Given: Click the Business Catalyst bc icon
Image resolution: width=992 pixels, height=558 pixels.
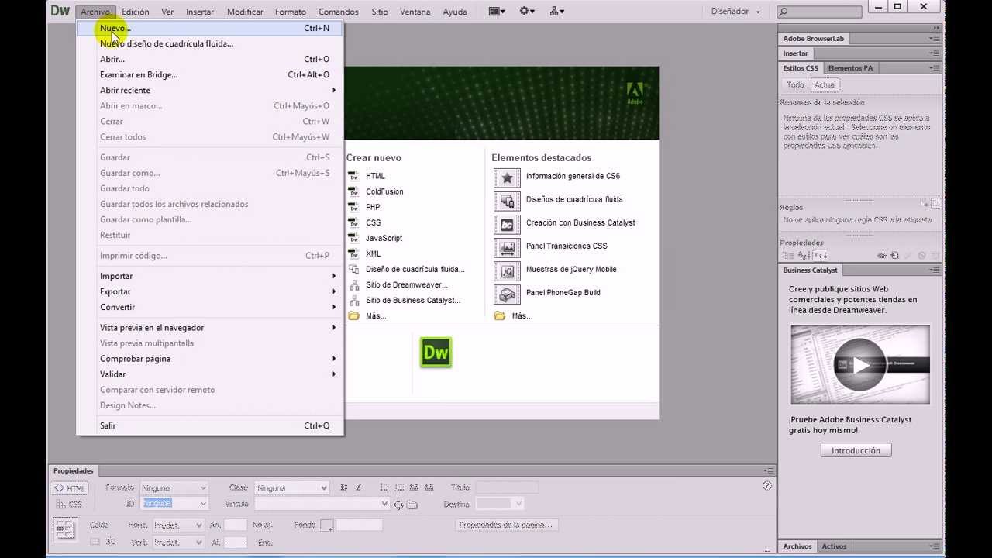Looking at the screenshot, I should click(507, 224).
